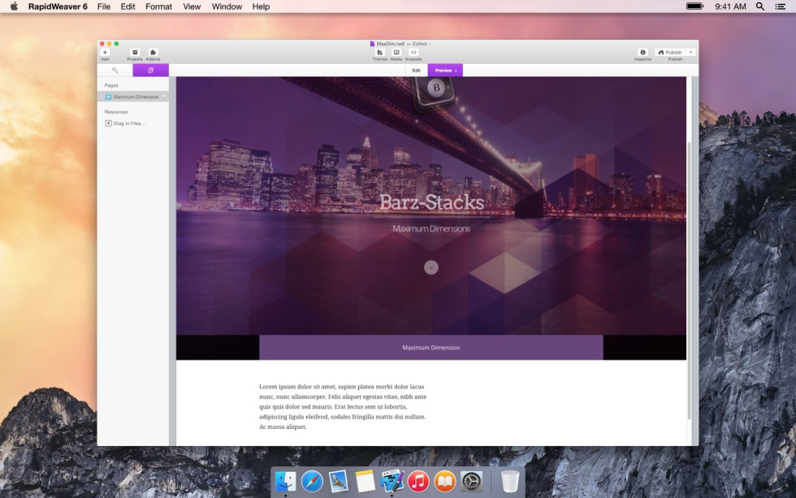Open System Preferences from the dock
The height and width of the screenshot is (498, 796).
[x=471, y=481]
